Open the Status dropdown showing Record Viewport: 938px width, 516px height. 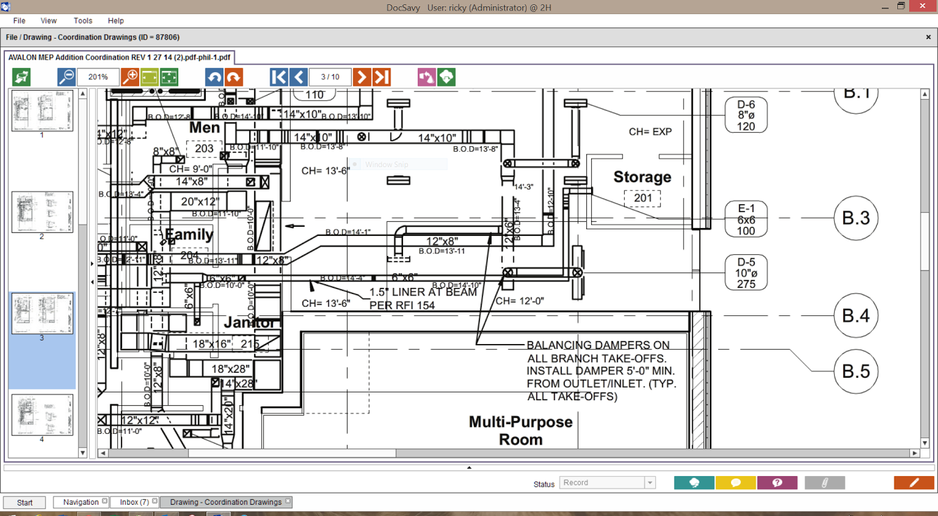[607, 483]
